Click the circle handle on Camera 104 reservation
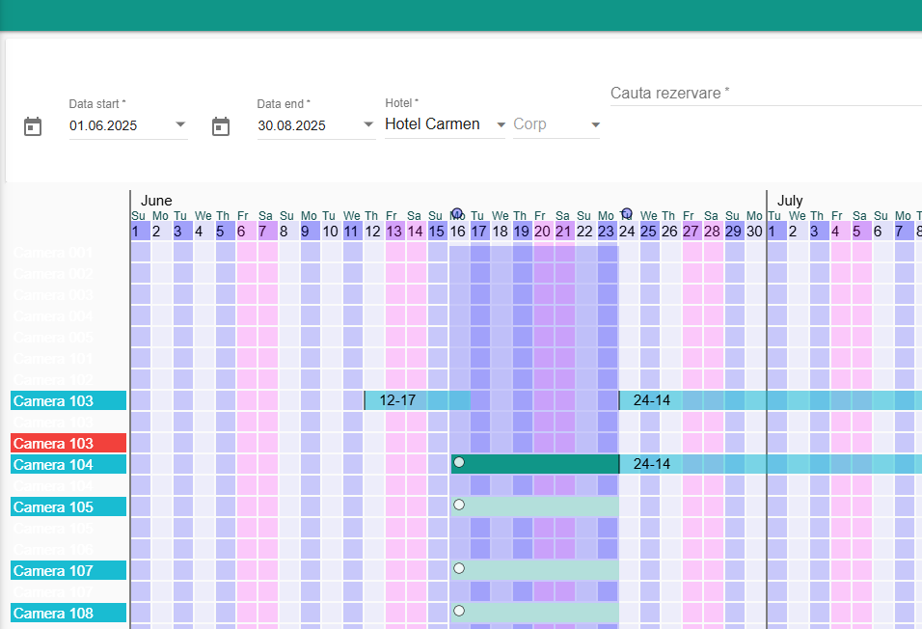This screenshot has width=922, height=629. [459, 462]
